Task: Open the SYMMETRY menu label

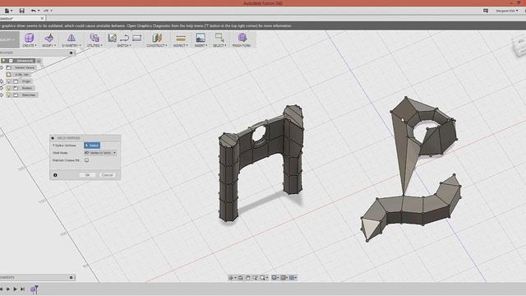Action: point(72,45)
